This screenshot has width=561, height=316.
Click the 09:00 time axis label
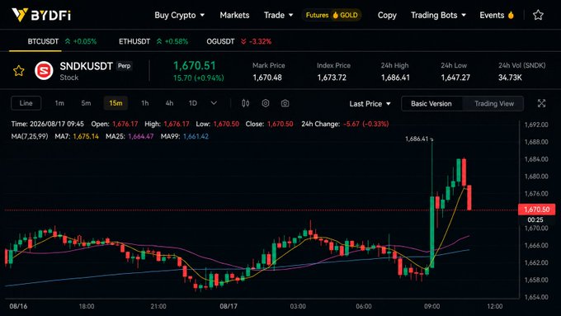[431, 306]
